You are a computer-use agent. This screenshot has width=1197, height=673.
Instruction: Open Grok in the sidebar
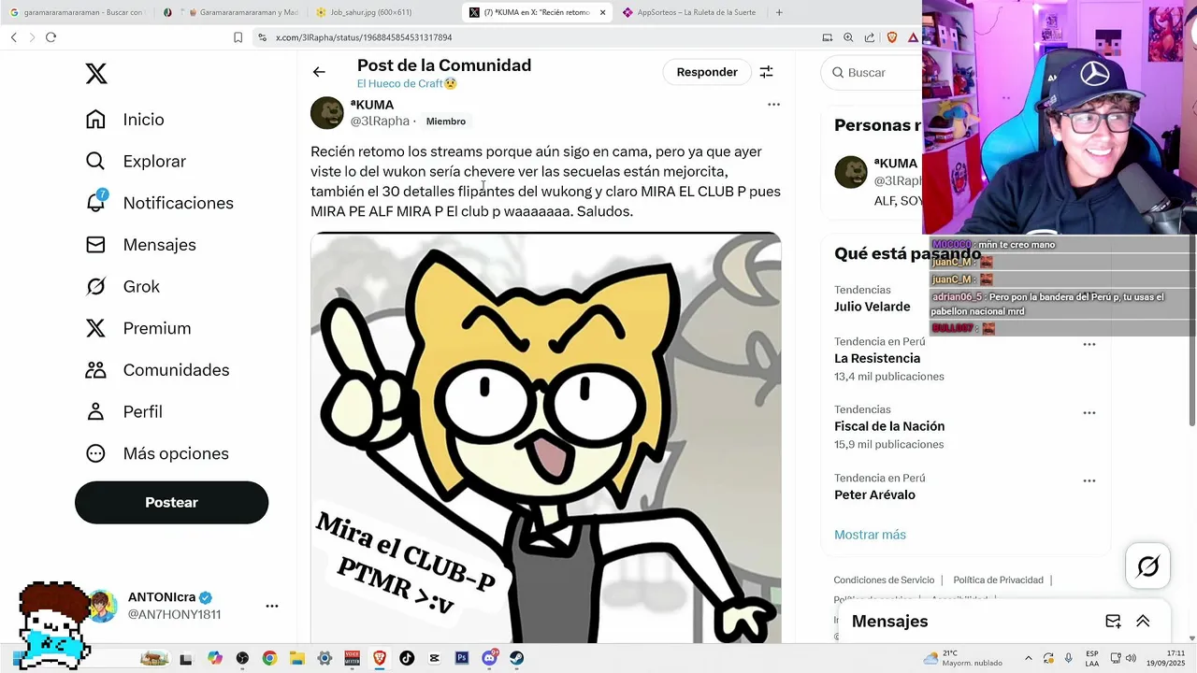point(123,286)
